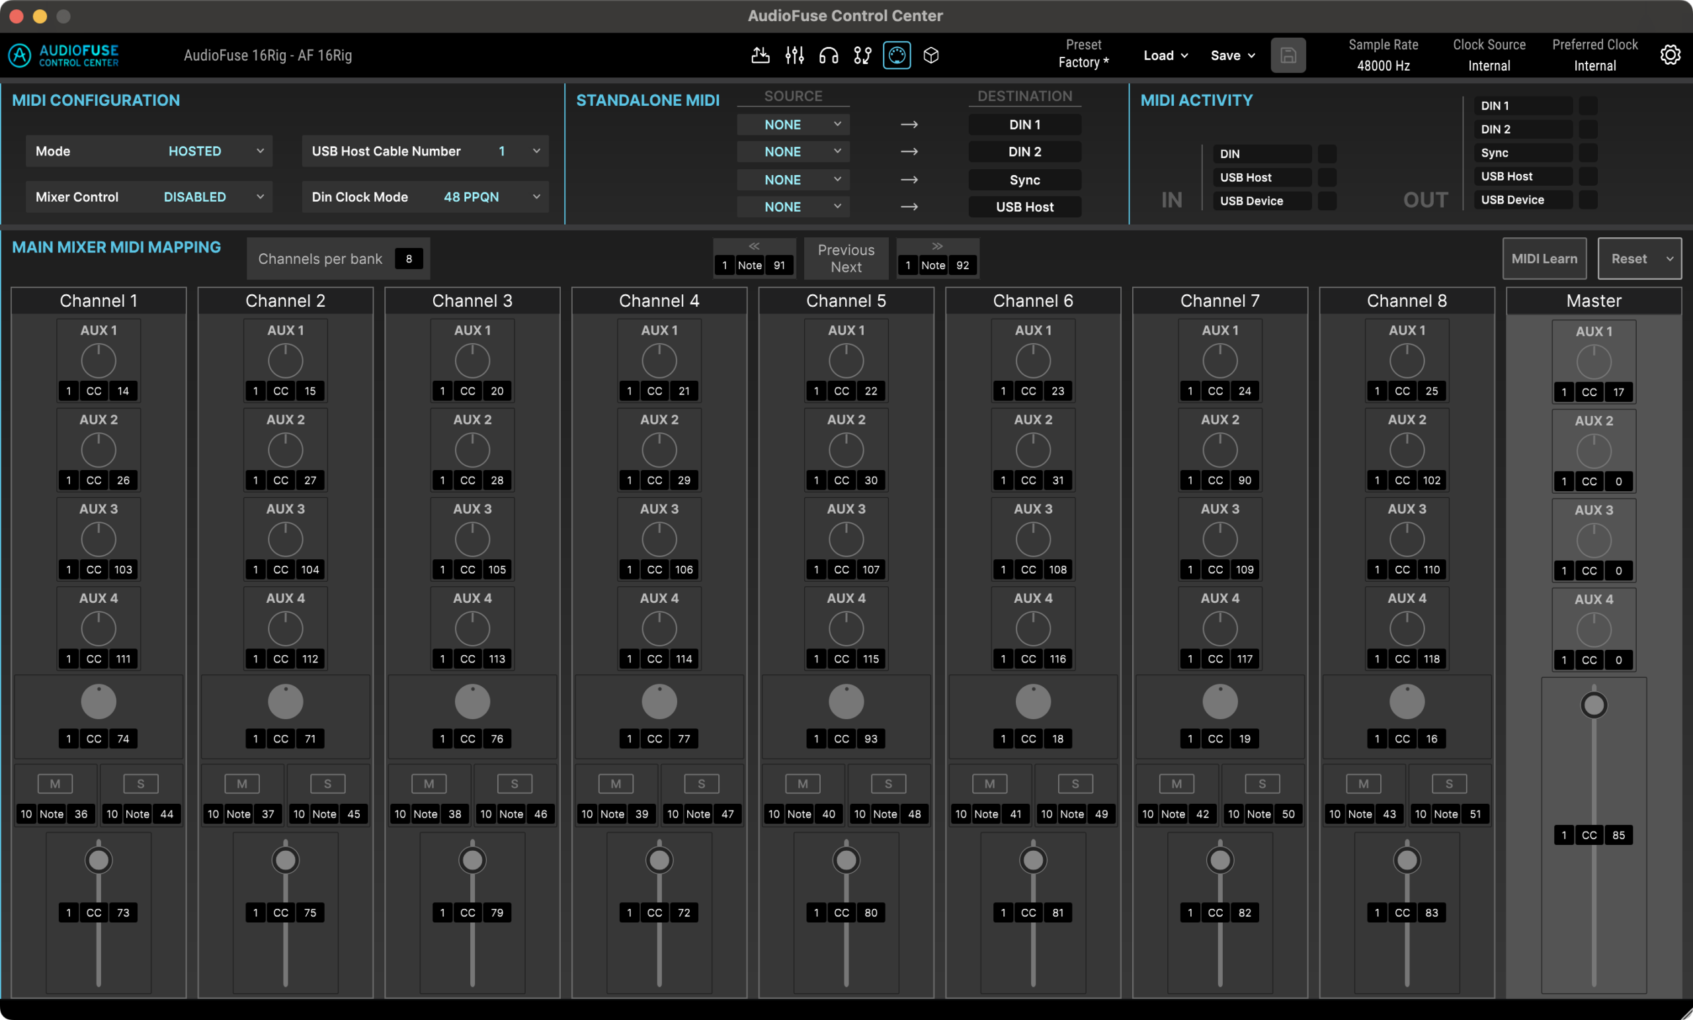Click Clock Source Internal value

point(1489,66)
